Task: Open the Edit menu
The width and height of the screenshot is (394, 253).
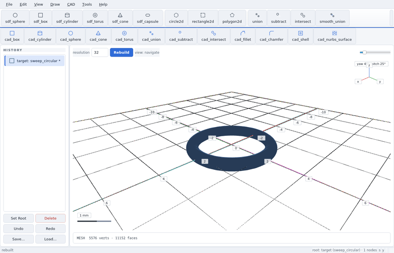Action: (23, 4)
